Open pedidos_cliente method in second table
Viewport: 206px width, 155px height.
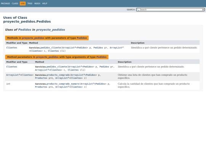(x=56, y=67)
